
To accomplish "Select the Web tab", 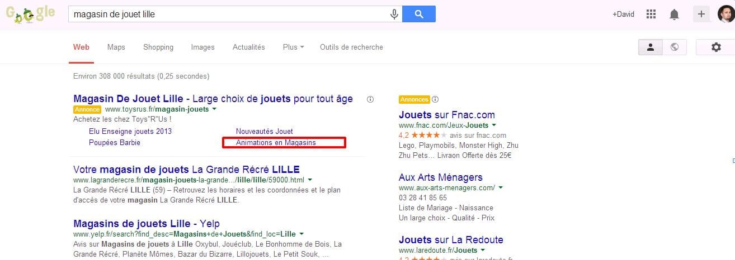I will click(x=81, y=47).
